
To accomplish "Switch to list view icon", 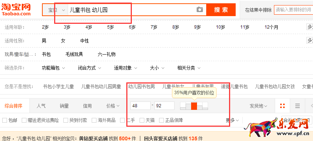I will coord(298,106).
